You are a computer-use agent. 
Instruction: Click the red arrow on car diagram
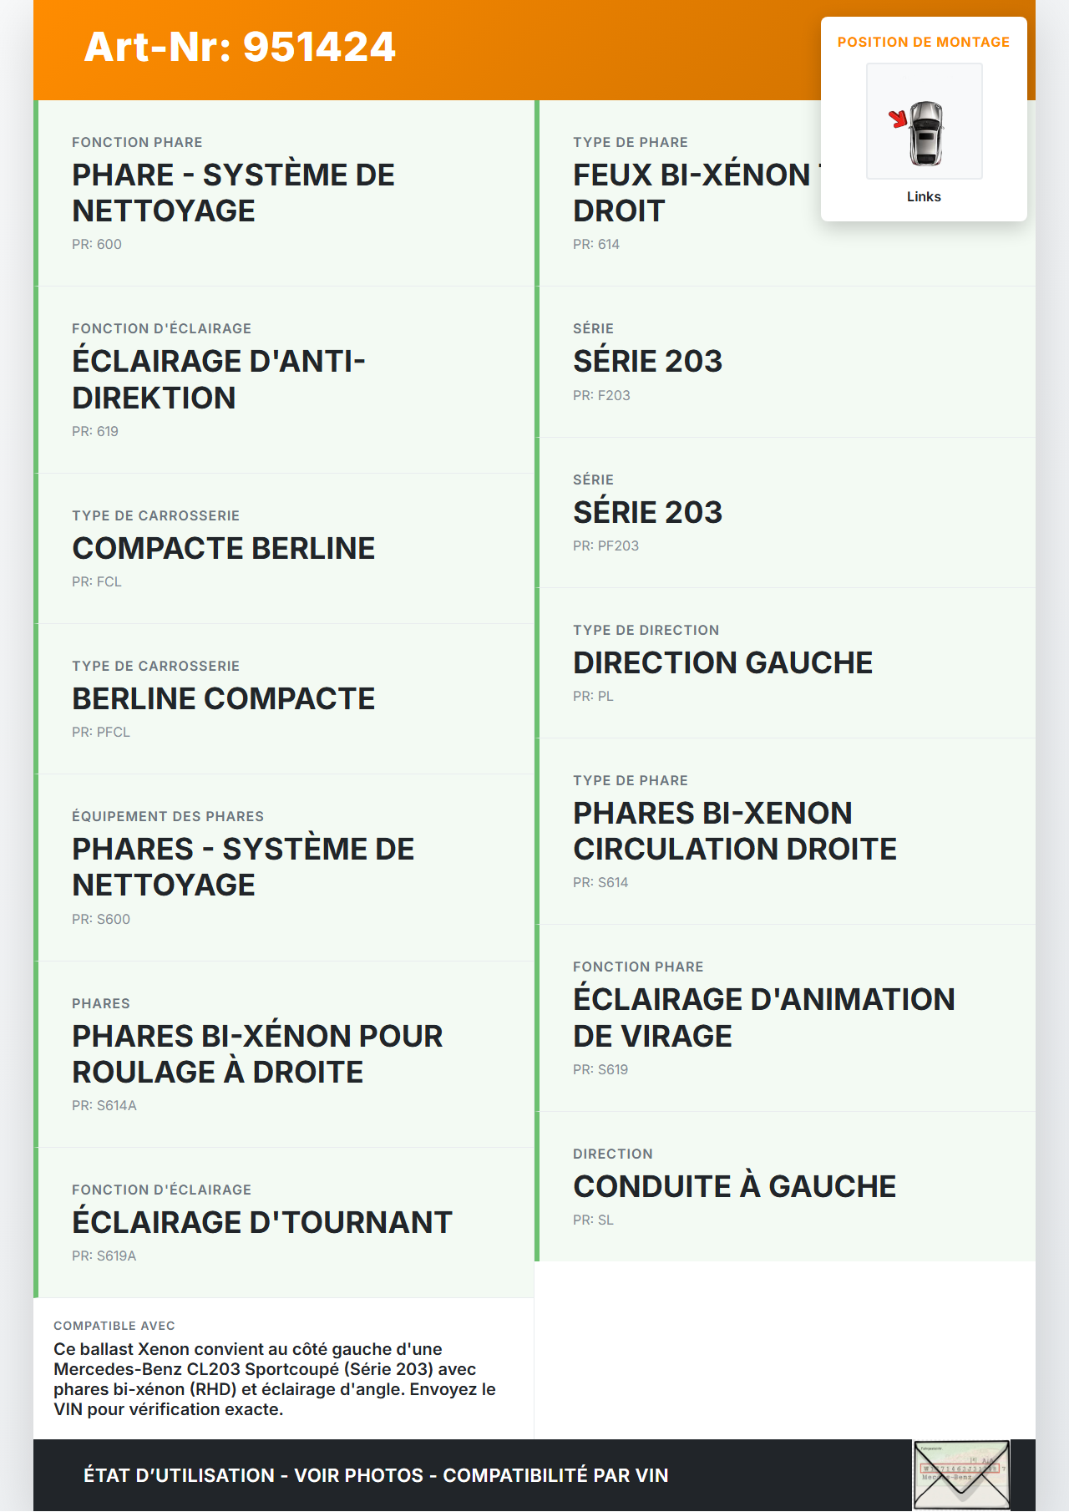898,119
